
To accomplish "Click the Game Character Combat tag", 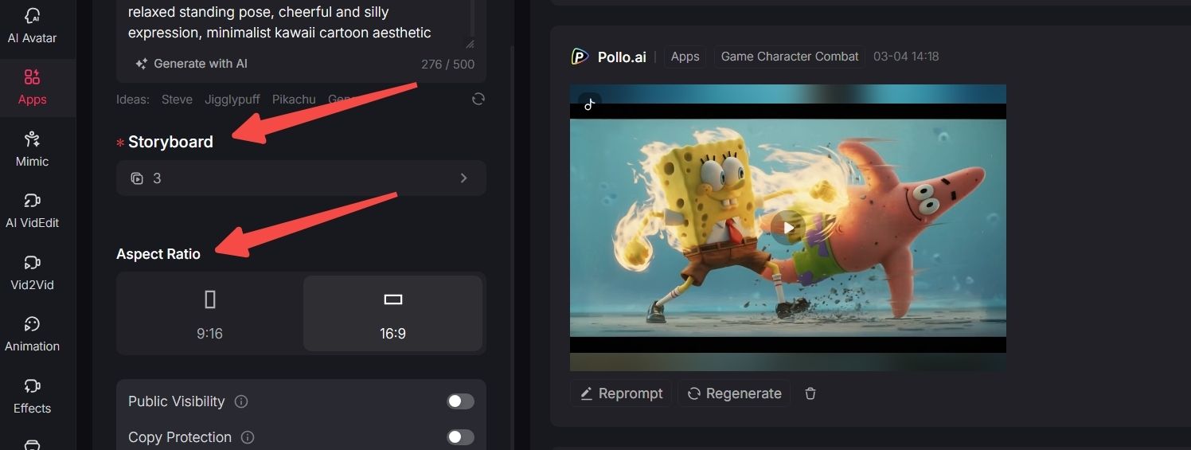I will pyautogui.click(x=790, y=57).
